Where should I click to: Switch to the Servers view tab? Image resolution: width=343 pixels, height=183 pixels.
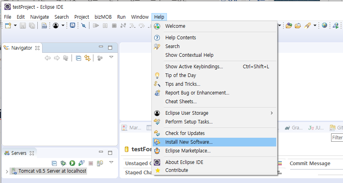19,153
